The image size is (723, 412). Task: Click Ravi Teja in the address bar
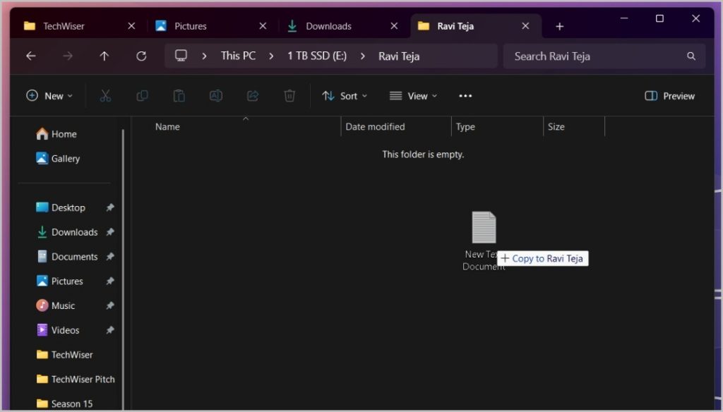[399, 56]
